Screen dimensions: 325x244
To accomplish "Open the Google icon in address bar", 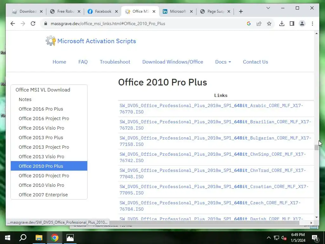I will tap(249, 24).
